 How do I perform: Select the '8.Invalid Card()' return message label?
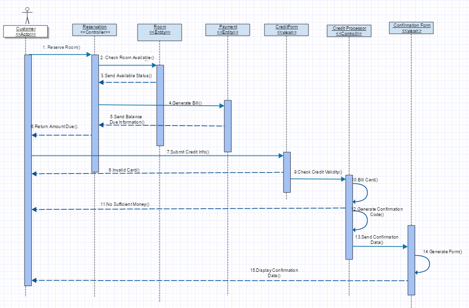[x=124, y=170]
